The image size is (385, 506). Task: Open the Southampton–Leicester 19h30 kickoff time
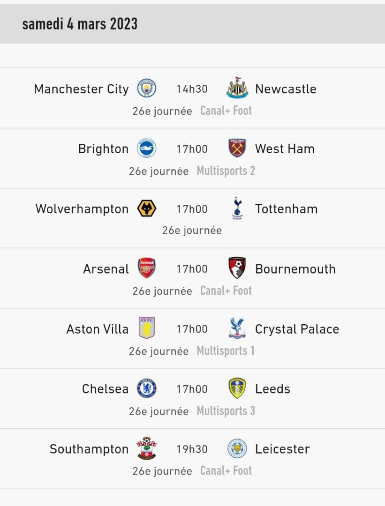pyautogui.click(x=192, y=449)
